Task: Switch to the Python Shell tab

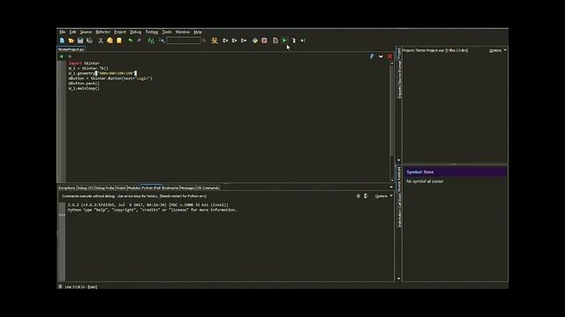Action: (151, 188)
